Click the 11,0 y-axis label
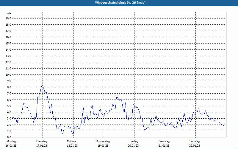 coord(8,69)
